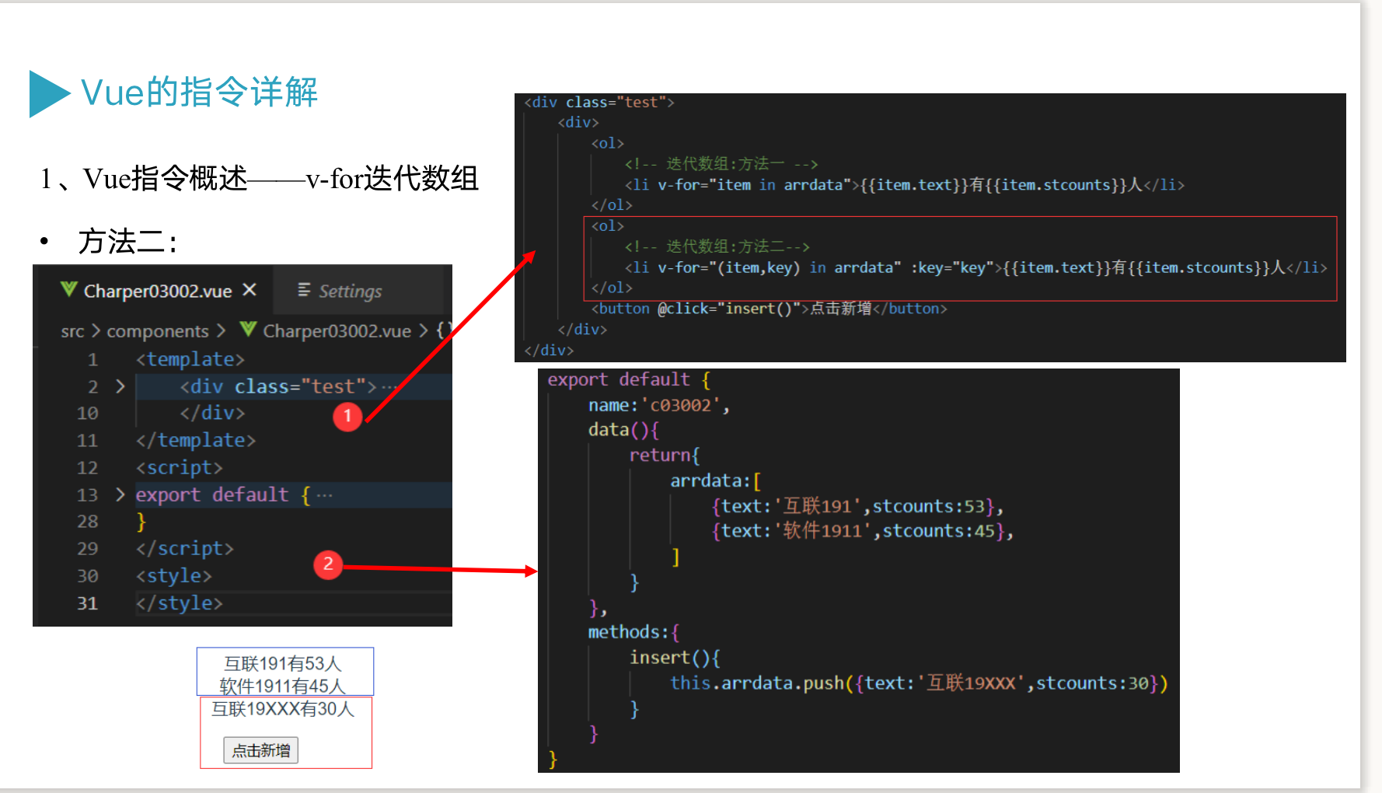Click the <style> tag on line 30
The height and width of the screenshot is (793, 1382).
pyautogui.click(x=174, y=575)
